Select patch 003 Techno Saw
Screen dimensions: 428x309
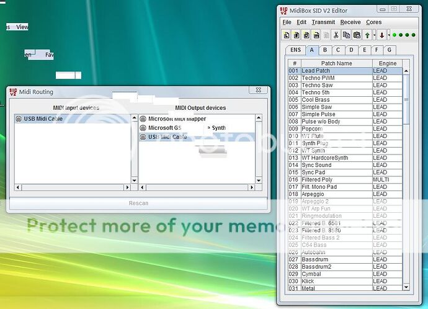(346, 85)
